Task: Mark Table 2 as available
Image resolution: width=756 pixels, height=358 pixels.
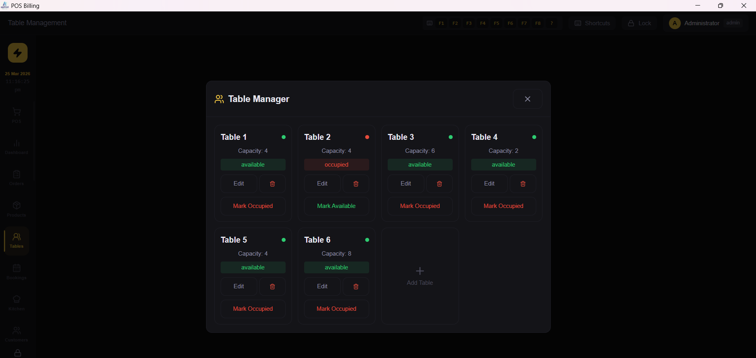Action: 336,206
